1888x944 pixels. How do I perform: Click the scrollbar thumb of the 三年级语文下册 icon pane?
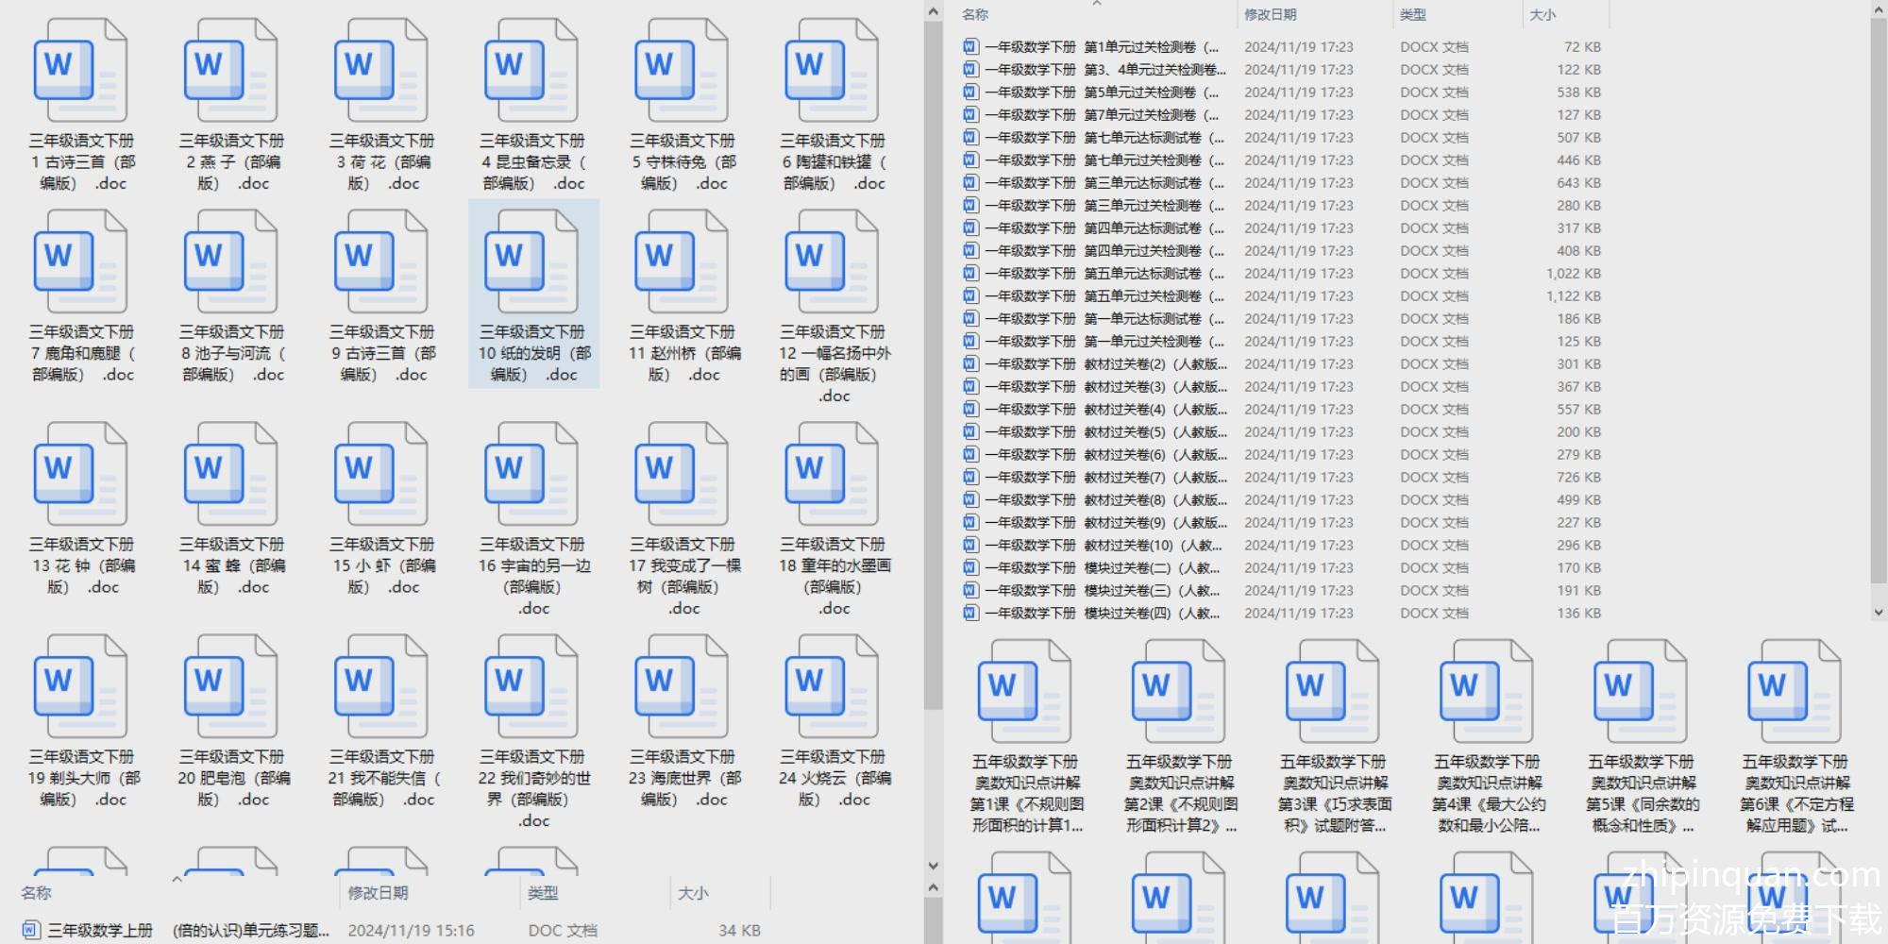(x=934, y=366)
